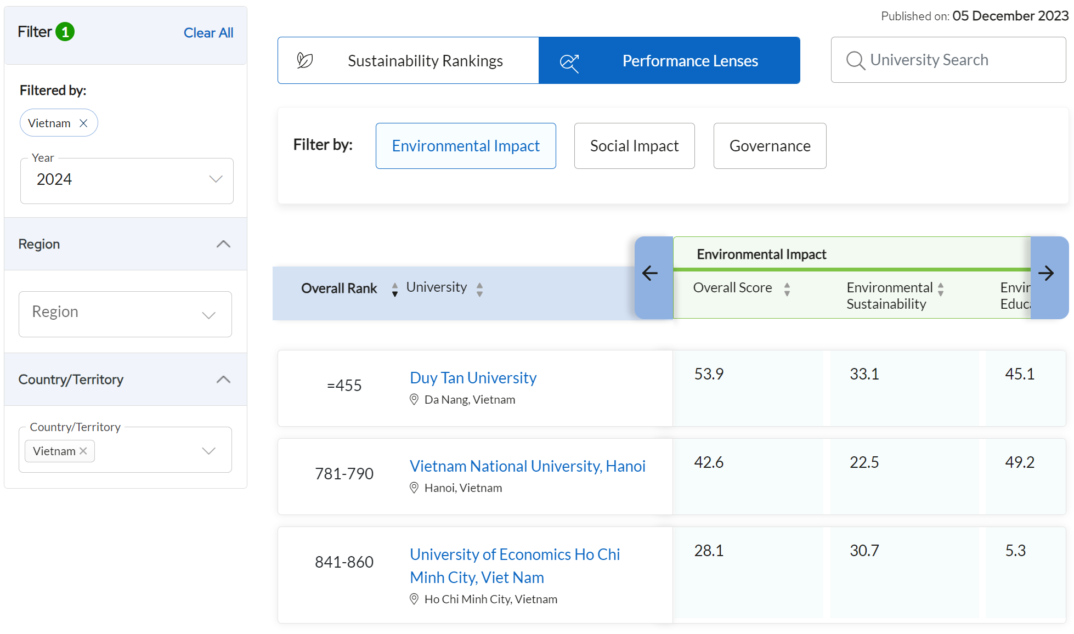
Task: Sort by Environmental Sustainability column arrows
Action: (x=941, y=289)
